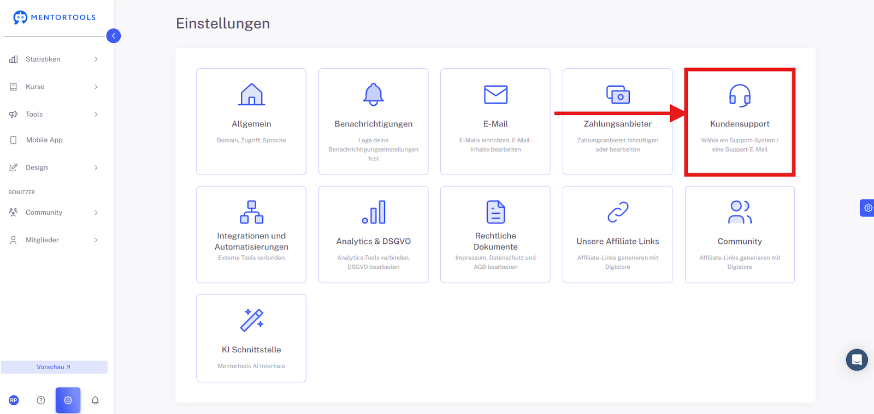Open Statistiken in the sidebar

[x=43, y=59]
